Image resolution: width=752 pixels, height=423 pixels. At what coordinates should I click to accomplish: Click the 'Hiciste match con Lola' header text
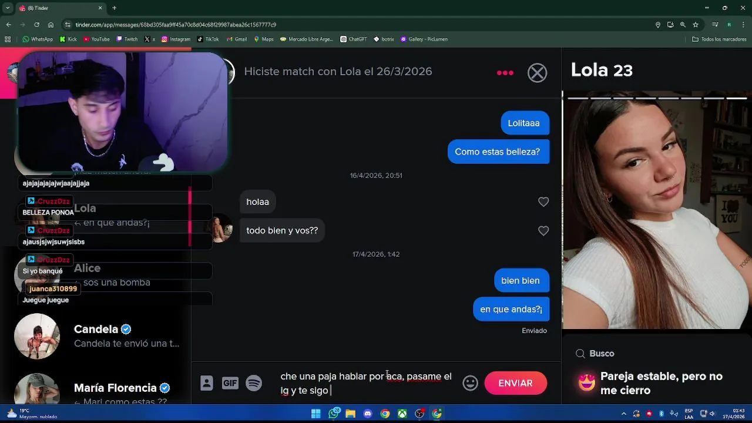[x=338, y=72]
